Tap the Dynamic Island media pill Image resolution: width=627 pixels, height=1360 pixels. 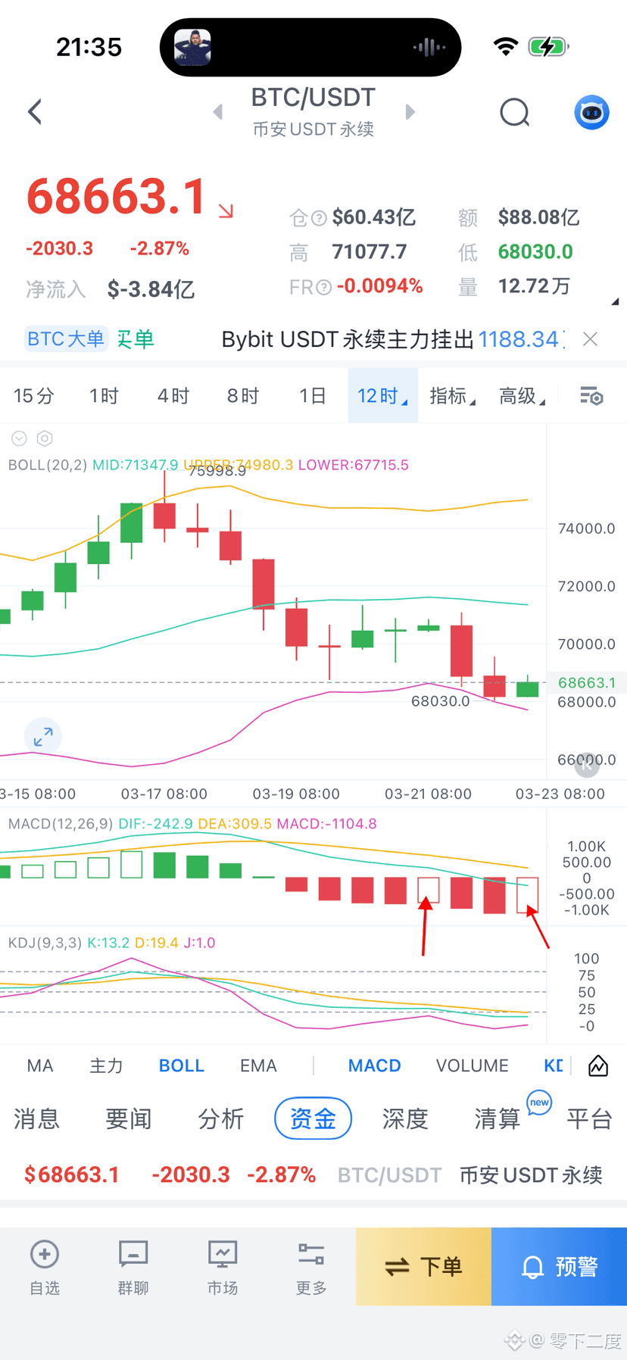point(310,47)
